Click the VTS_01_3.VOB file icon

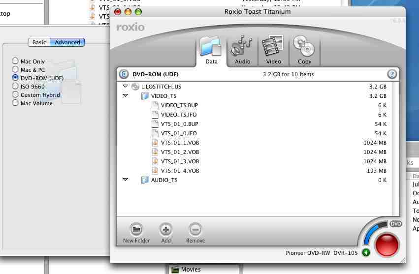(155, 161)
